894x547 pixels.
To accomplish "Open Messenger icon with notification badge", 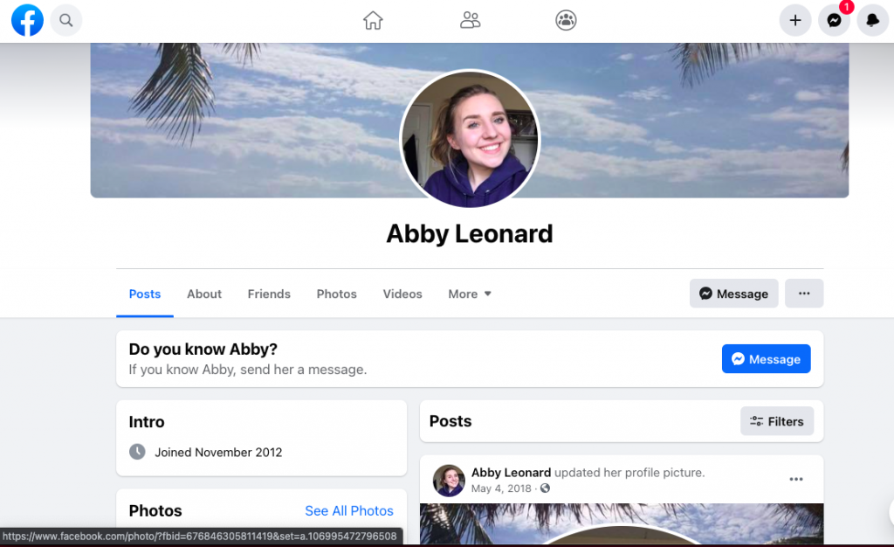I will click(x=834, y=20).
